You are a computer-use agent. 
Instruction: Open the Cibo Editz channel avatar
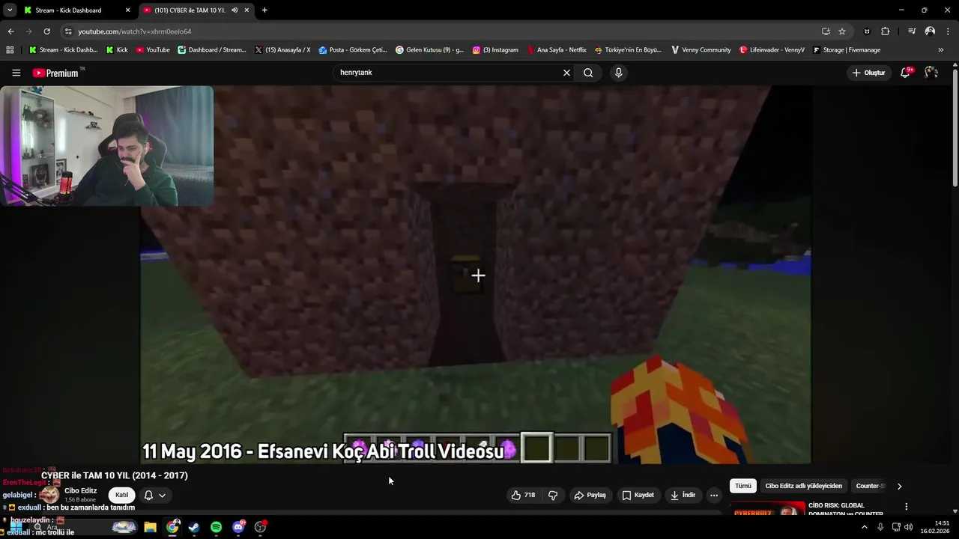pos(49,495)
